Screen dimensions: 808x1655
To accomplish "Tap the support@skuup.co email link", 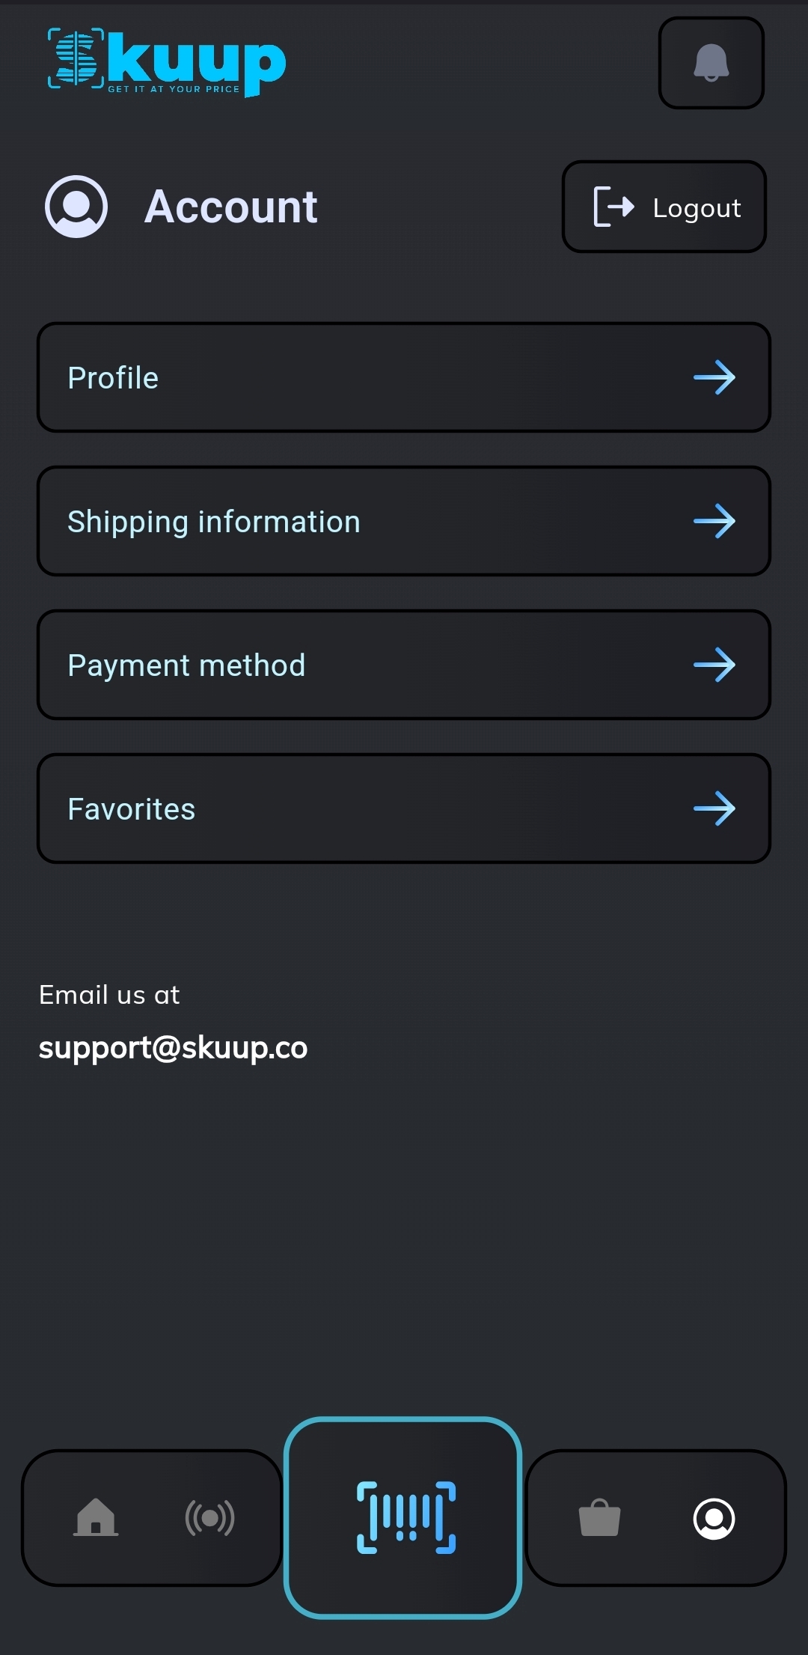I will coord(173,1048).
